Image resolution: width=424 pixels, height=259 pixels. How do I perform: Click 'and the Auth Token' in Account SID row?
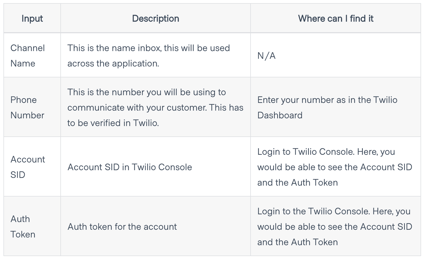point(297,182)
